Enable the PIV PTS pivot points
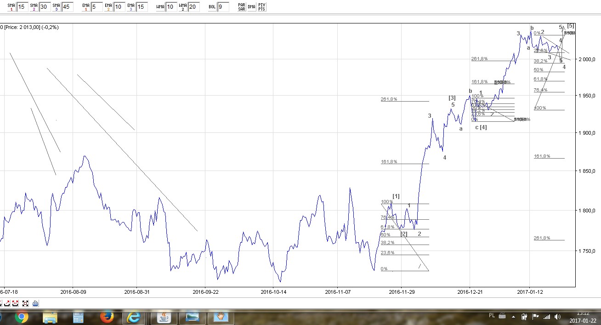Screen dimensions: 601x325 point(261,7)
